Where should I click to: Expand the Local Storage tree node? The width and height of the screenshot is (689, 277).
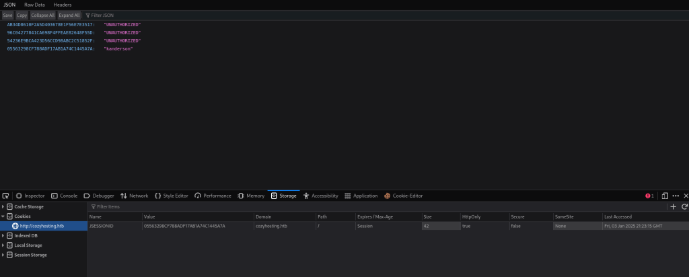3,245
